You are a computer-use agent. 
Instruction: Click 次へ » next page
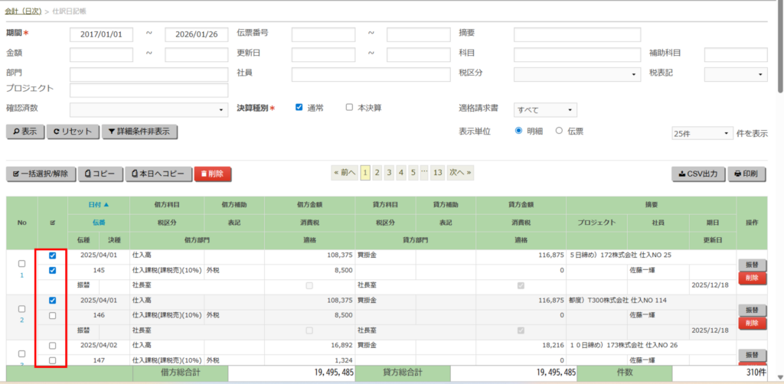tap(460, 173)
